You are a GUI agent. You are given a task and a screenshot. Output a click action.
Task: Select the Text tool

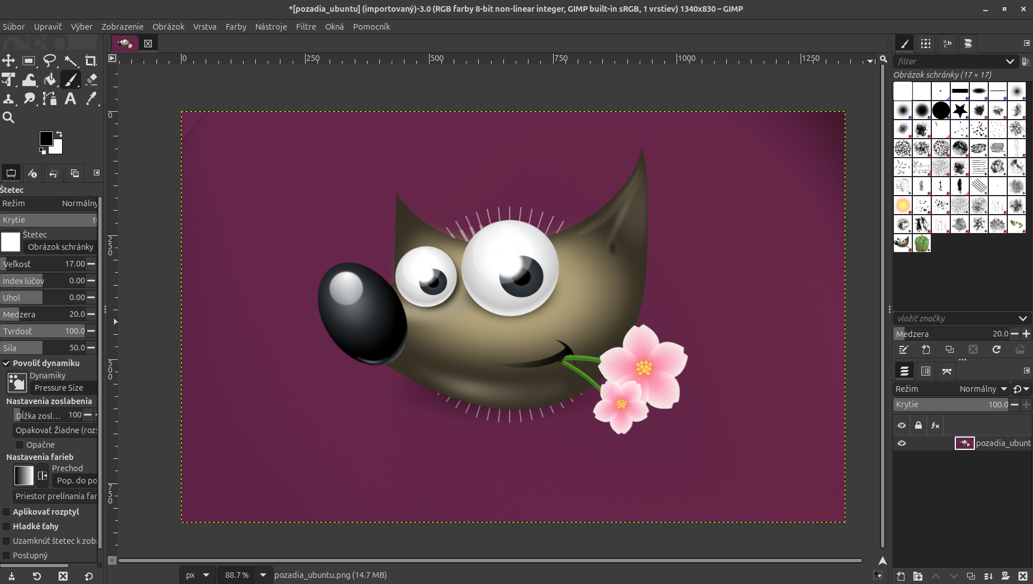[x=70, y=99]
